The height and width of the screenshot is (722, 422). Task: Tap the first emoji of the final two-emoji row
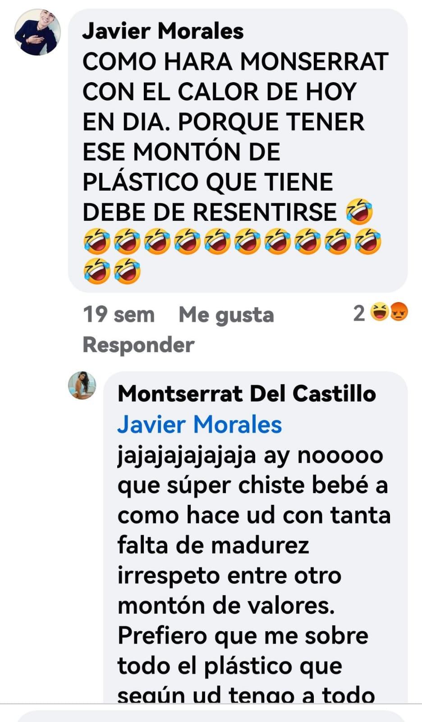(x=97, y=271)
